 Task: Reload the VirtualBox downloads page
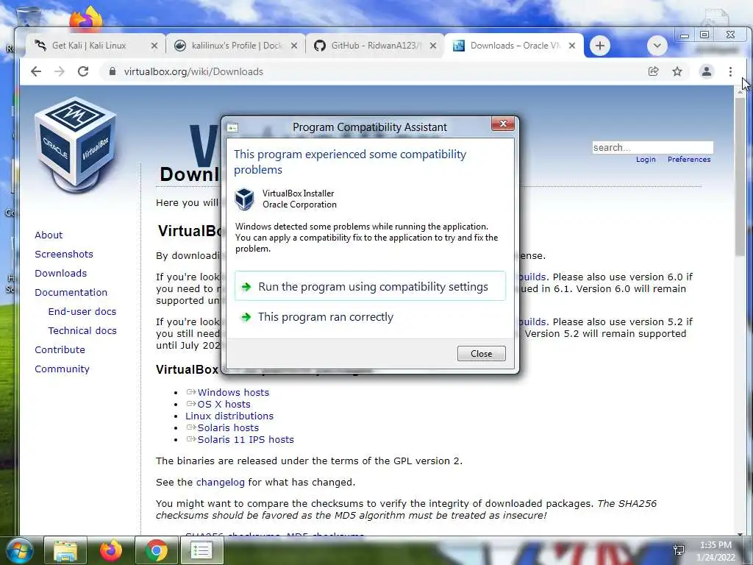pos(83,71)
